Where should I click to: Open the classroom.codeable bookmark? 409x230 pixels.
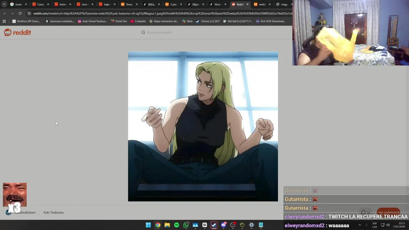click(60, 21)
